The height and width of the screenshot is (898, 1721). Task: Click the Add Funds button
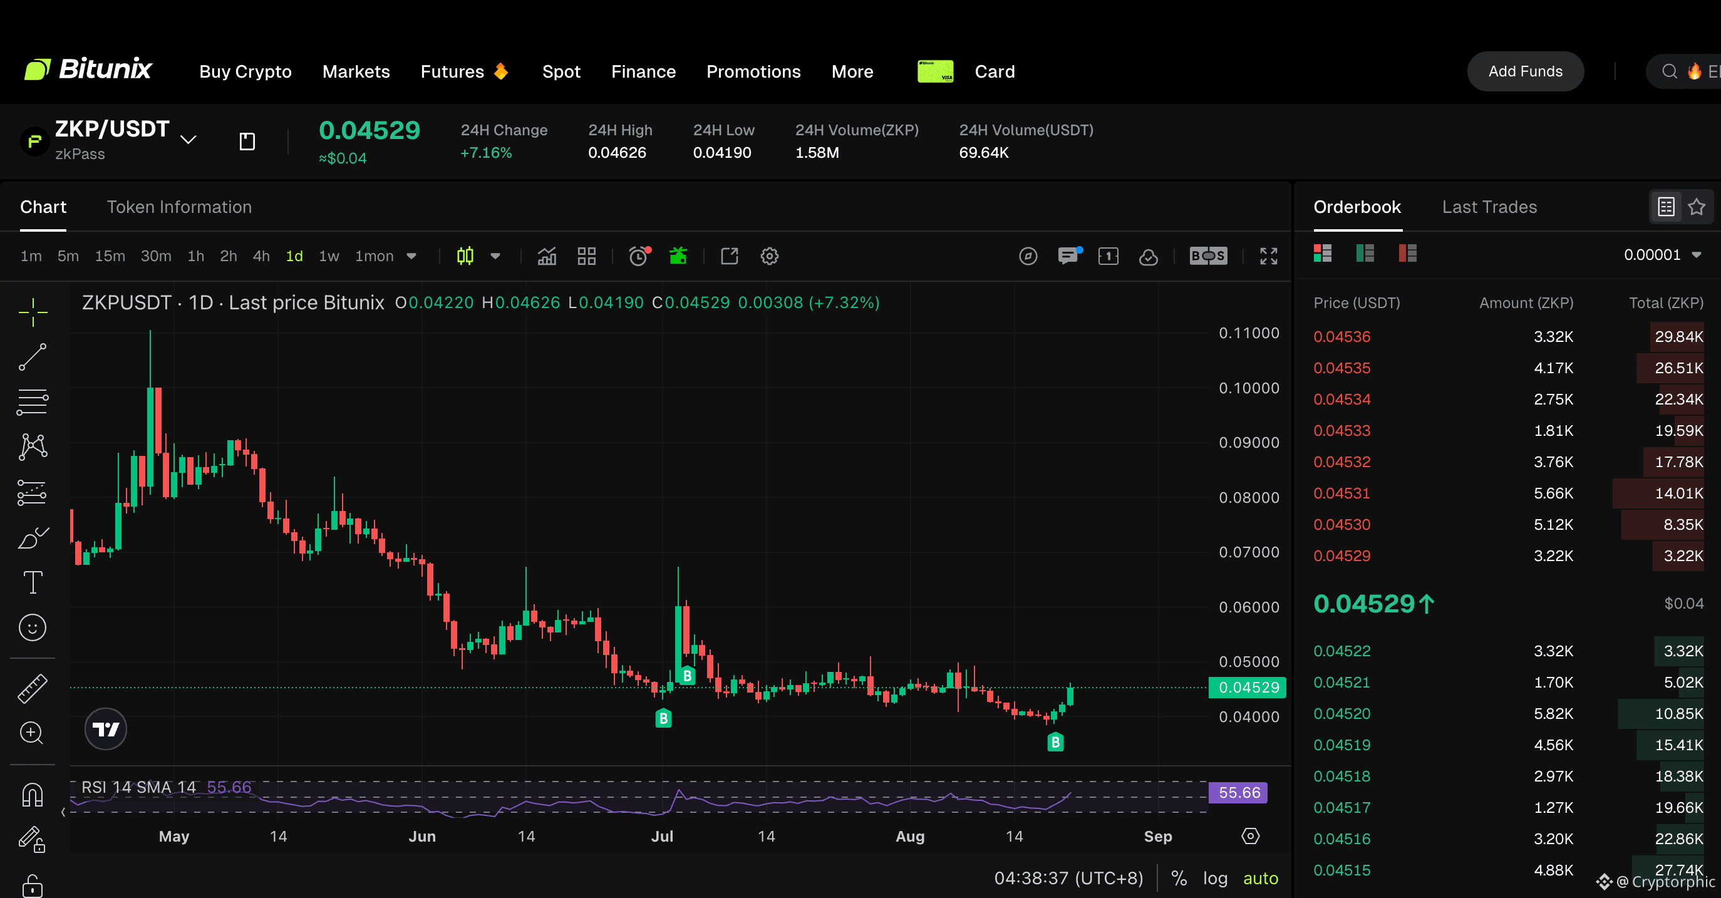1525,71
